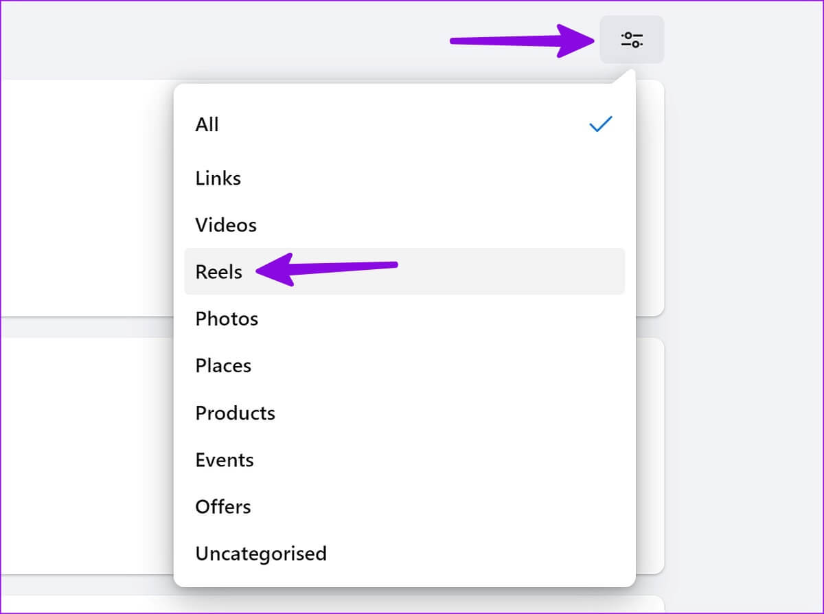The image size is (824, 614).
Task: Select Offers in the dropdown menu
Action: (404, 507)
